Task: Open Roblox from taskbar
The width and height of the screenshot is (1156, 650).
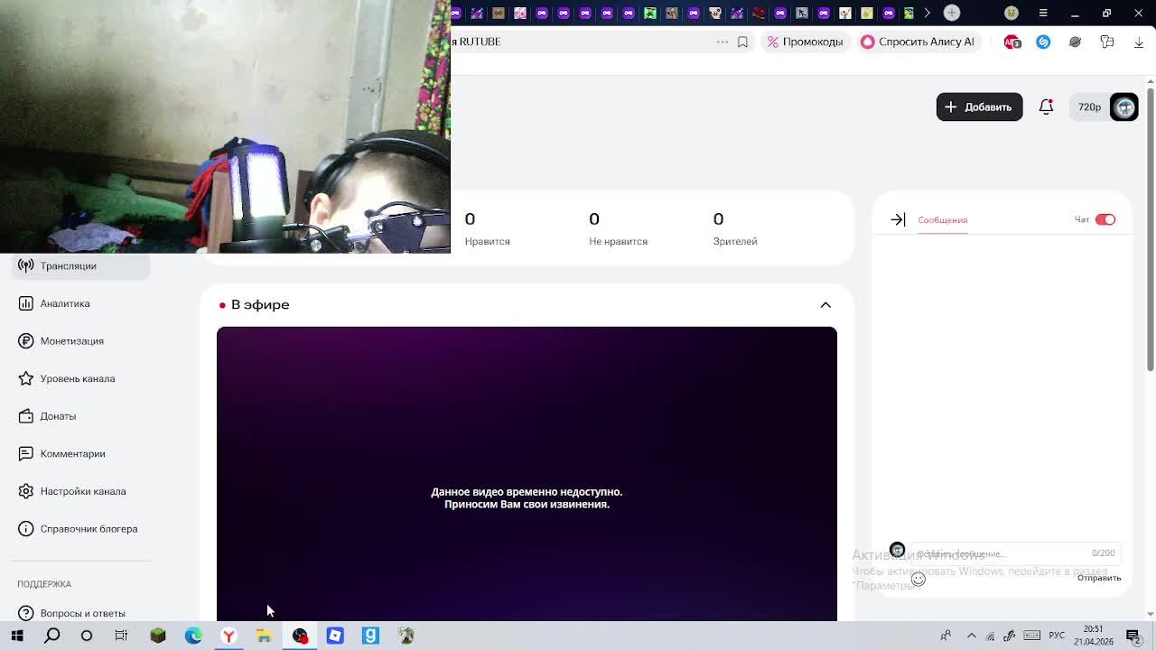Action: pyautogui.click(x=335, y=636)
